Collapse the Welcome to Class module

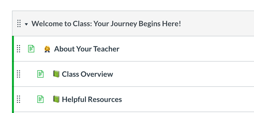pos(26,24)
